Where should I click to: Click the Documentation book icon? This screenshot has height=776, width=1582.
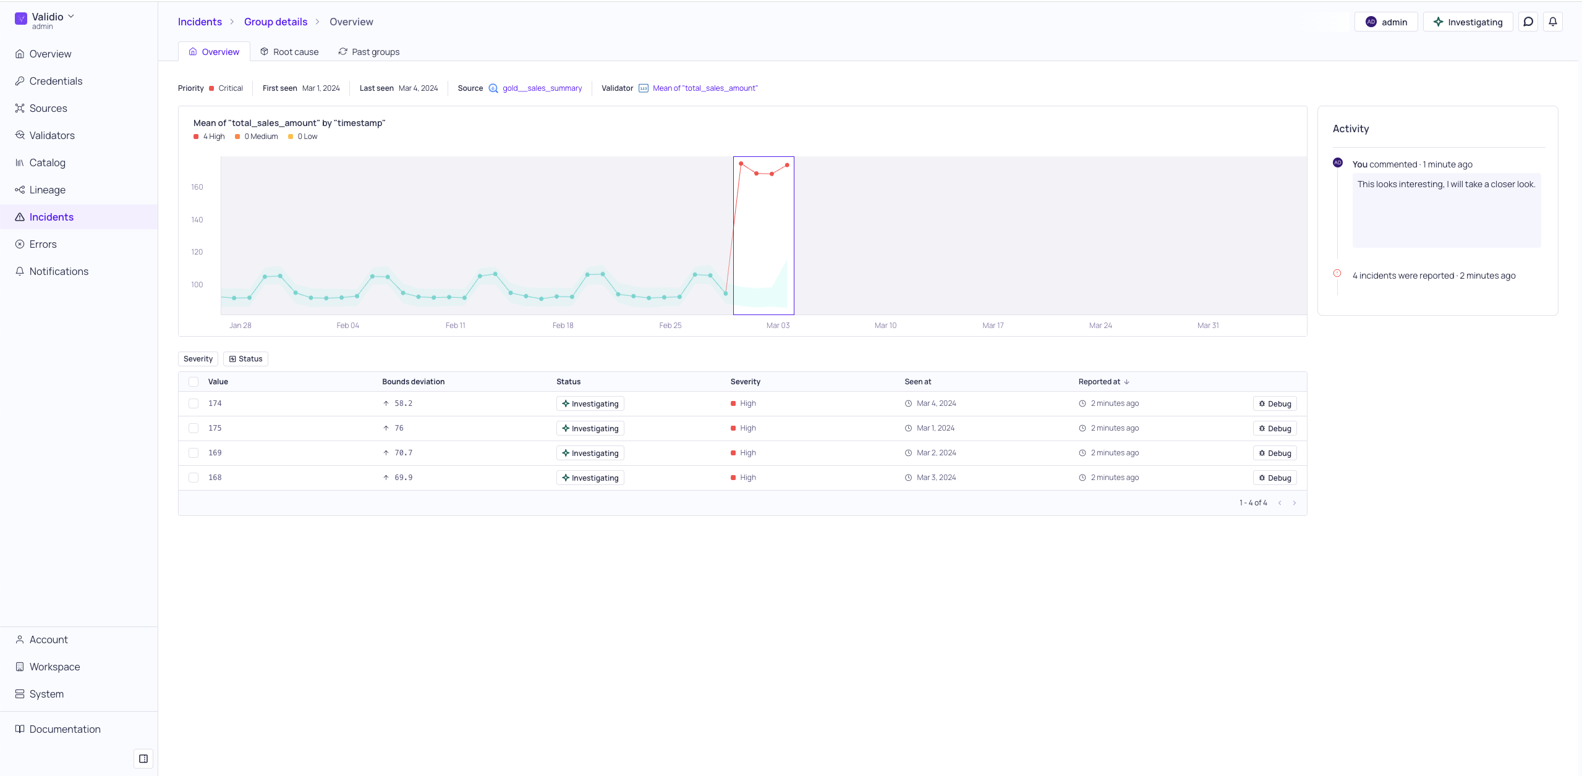[20, 729]
